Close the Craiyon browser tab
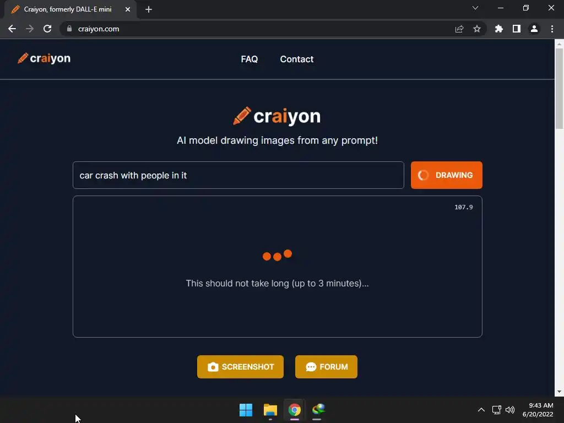The height and width of the screenshot is (423, 564). tap(128, 9)
